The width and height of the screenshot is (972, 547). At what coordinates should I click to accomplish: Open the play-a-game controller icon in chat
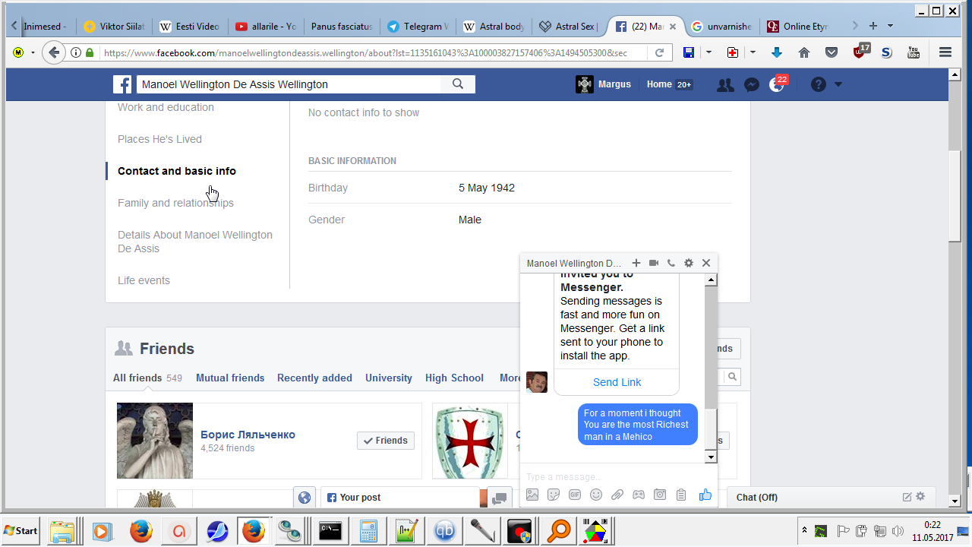pos(639,495)
